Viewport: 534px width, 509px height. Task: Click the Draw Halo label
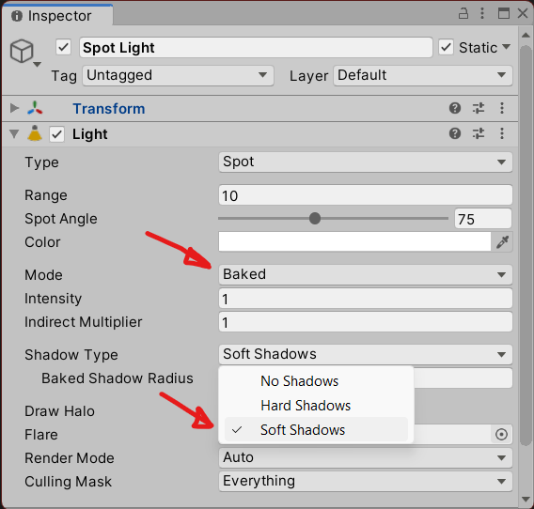tap(59, 411)
